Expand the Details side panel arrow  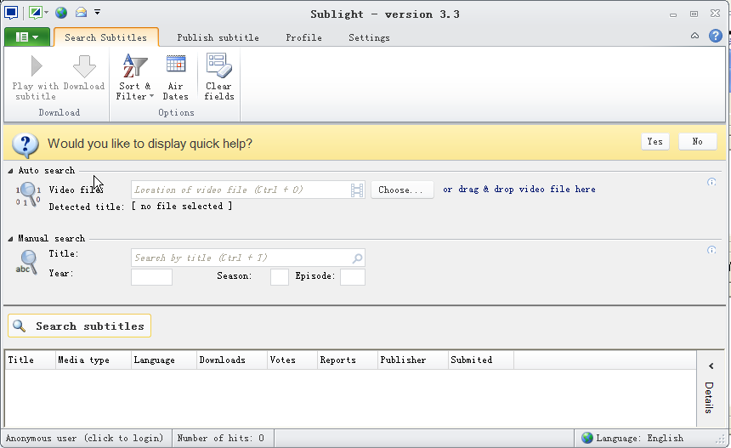click(711, 366)
